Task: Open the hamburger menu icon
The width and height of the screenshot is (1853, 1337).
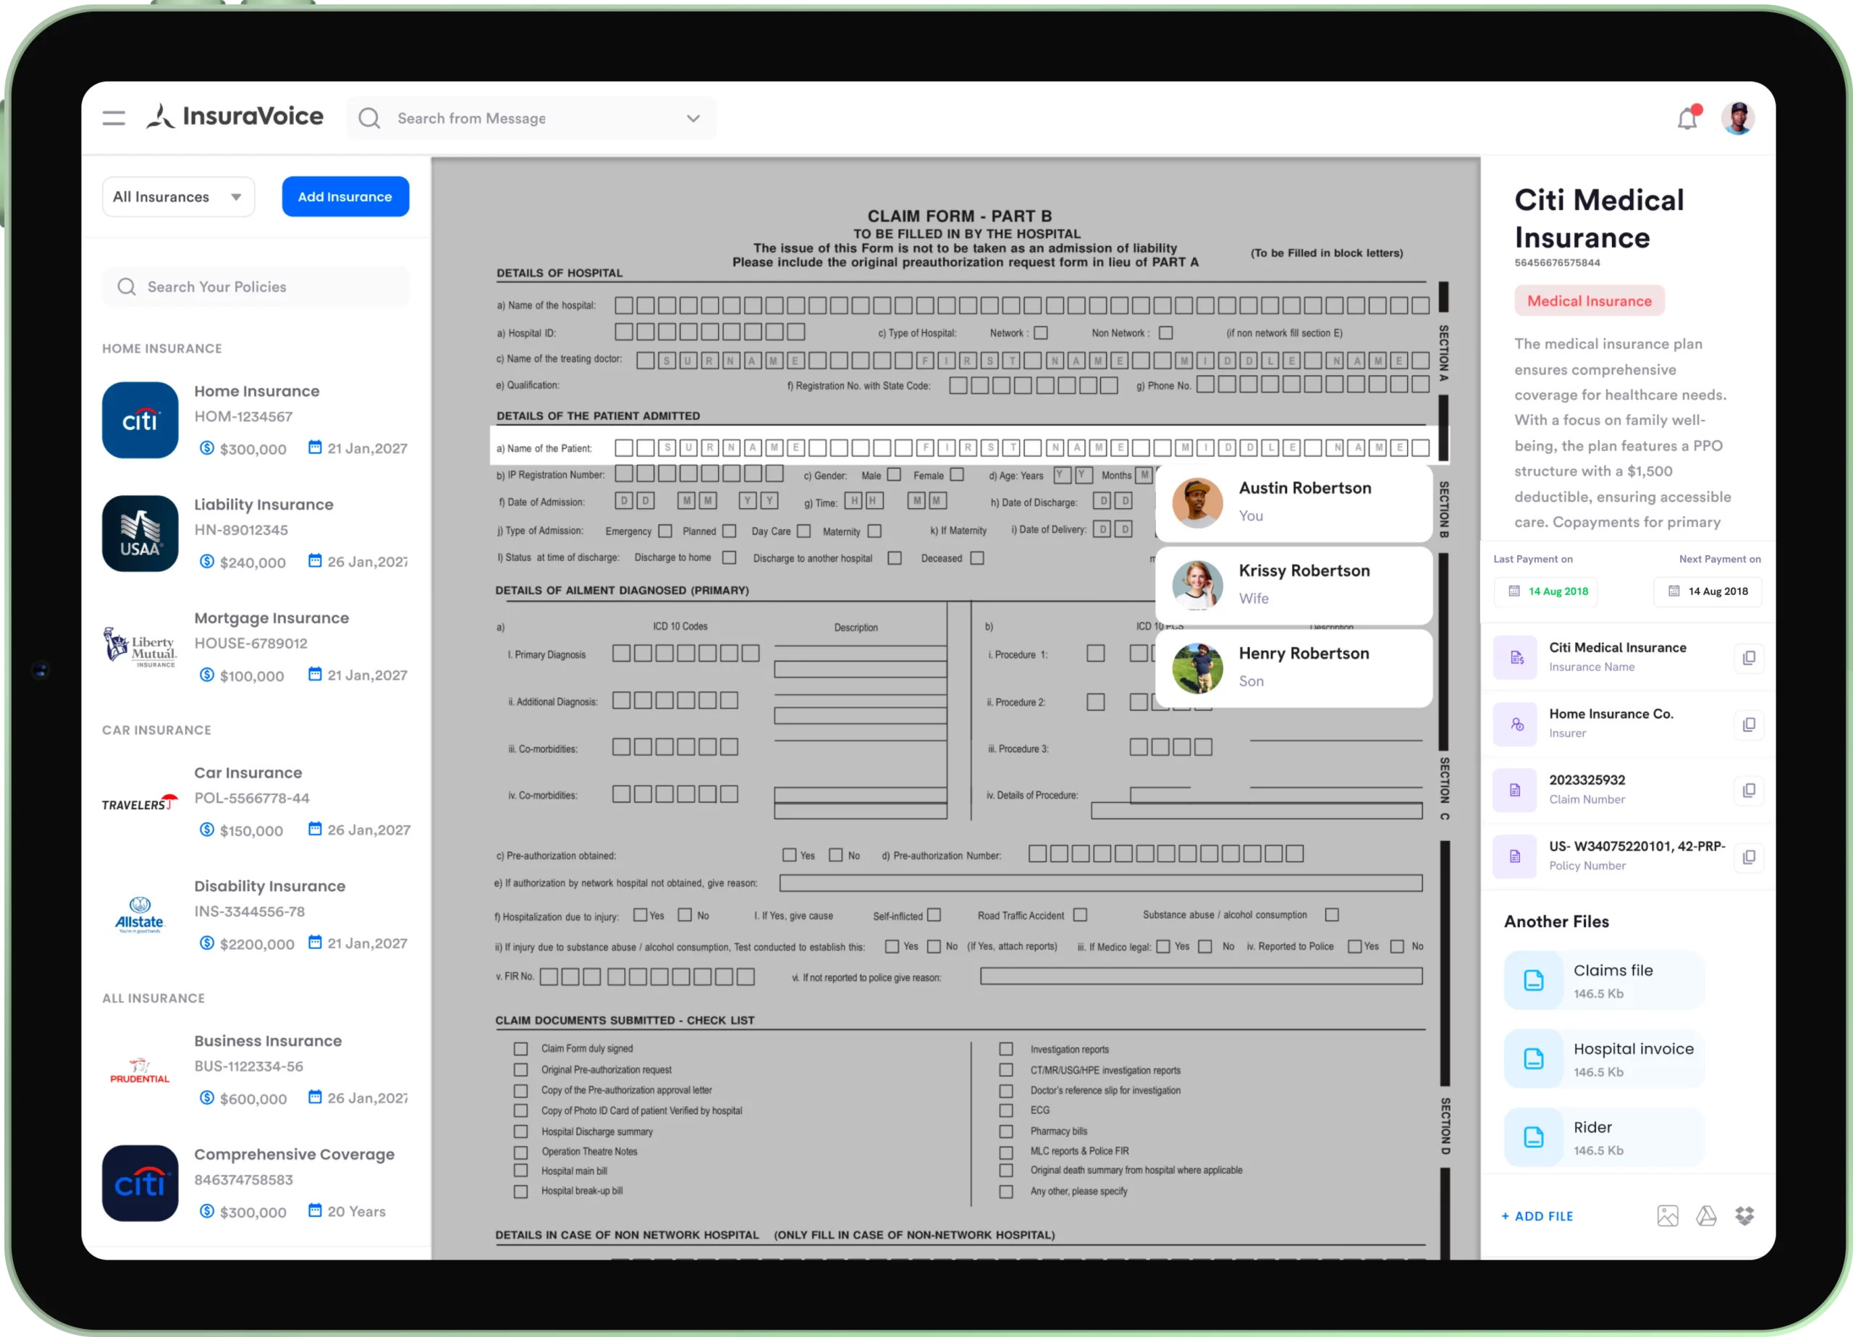Action: [114, 119]
